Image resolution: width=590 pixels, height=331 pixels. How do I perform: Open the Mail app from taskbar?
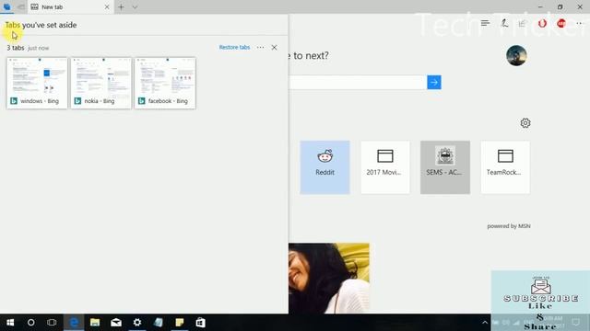pos(116,323)
